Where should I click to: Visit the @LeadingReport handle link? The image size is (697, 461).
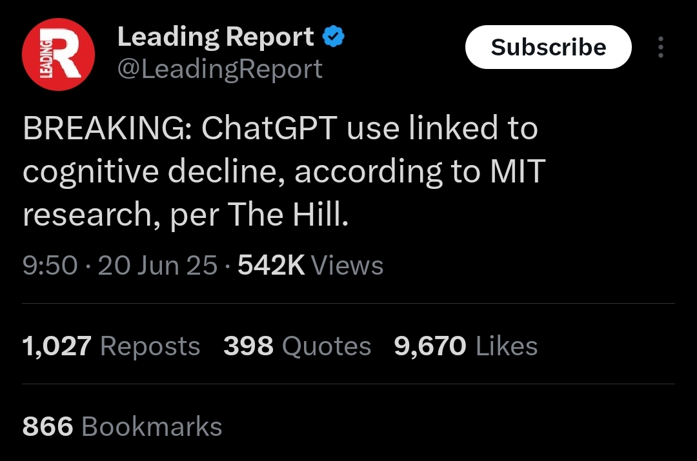pyautogui.click(x=219, y=69)
